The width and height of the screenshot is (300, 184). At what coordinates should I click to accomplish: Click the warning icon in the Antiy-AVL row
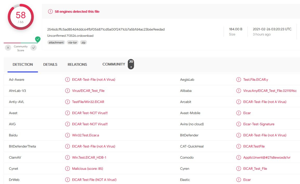point(67,102)
